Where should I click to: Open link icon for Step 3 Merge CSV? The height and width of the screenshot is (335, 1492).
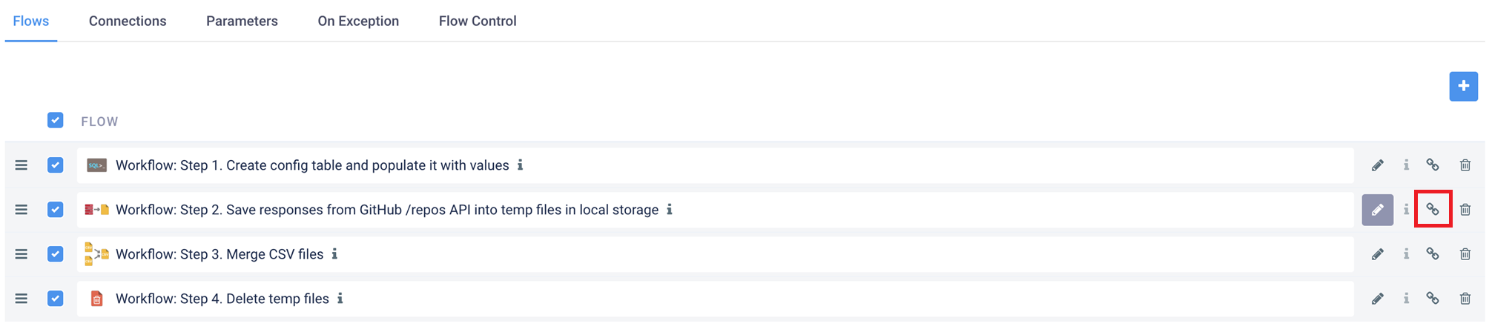(1433, 254)
